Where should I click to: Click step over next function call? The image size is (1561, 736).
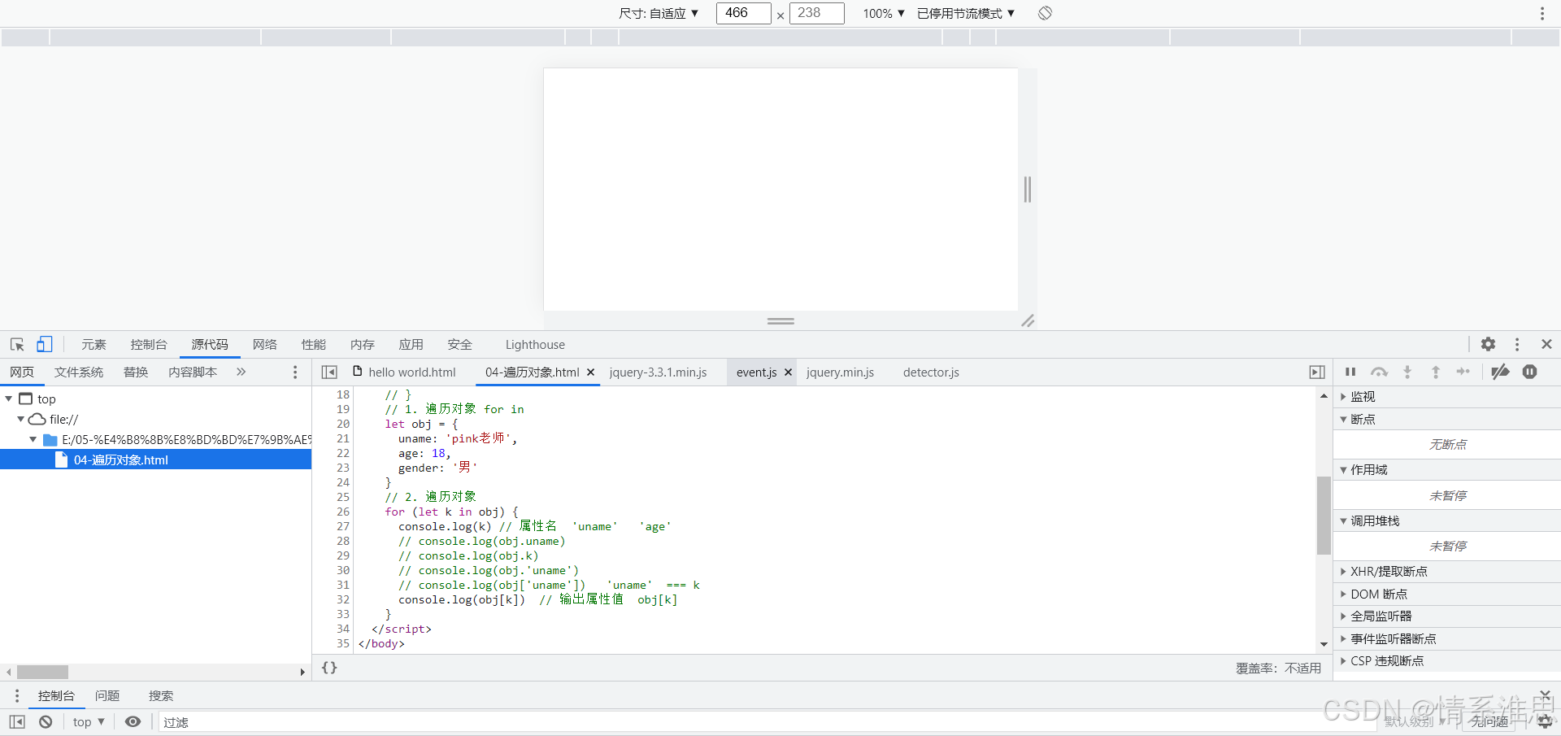click(1379, 372)
